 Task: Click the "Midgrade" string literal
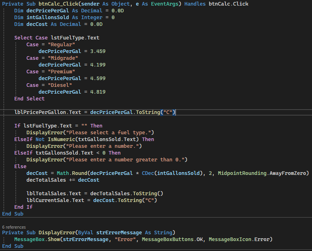tap(63, 58)
